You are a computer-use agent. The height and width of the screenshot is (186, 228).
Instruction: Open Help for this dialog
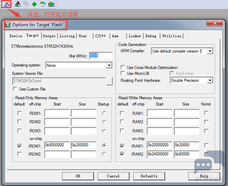(204, 176)
